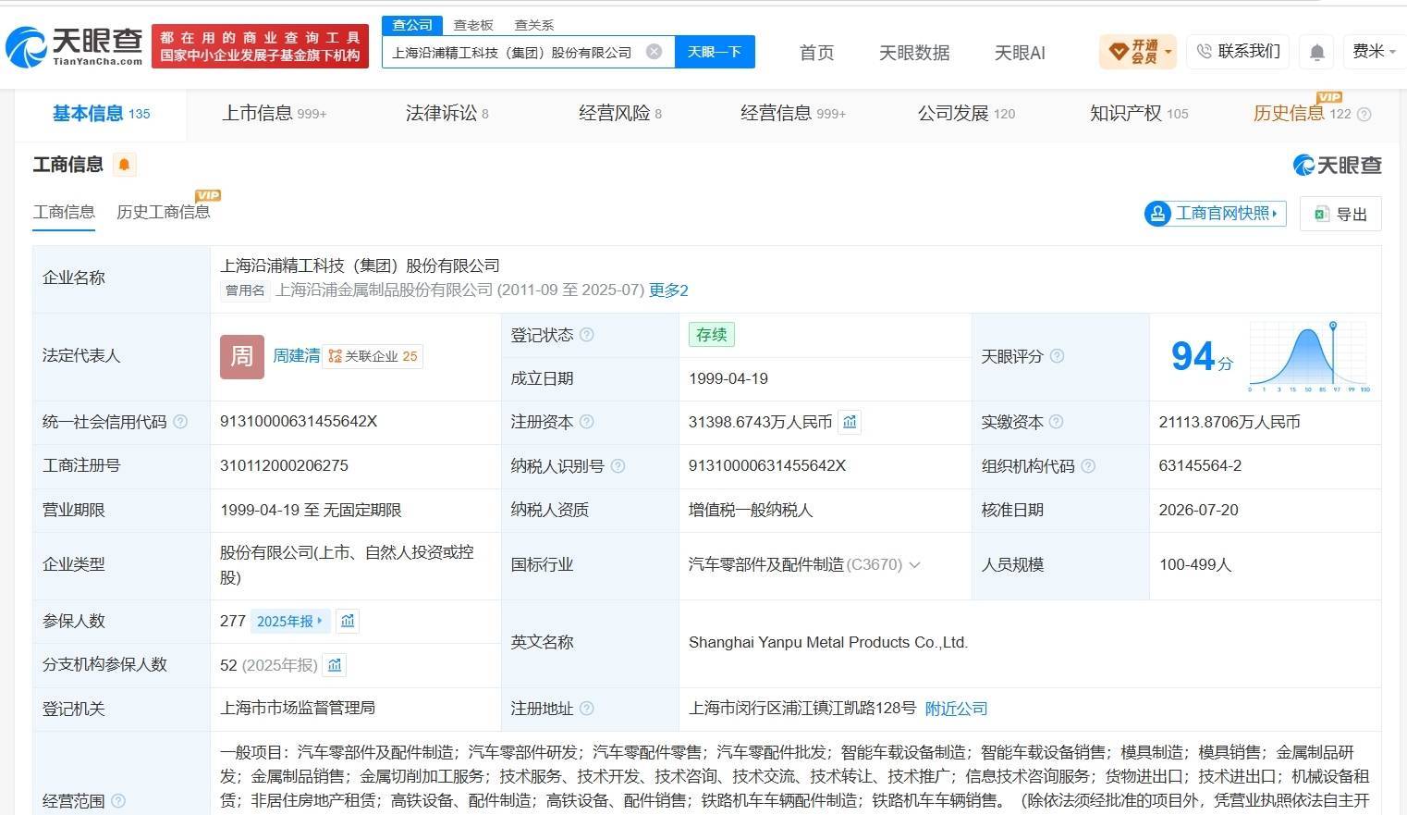Switch to the 上市信息 tab
This screenshot has width=1407, height=815.
(x=274, y=114)
